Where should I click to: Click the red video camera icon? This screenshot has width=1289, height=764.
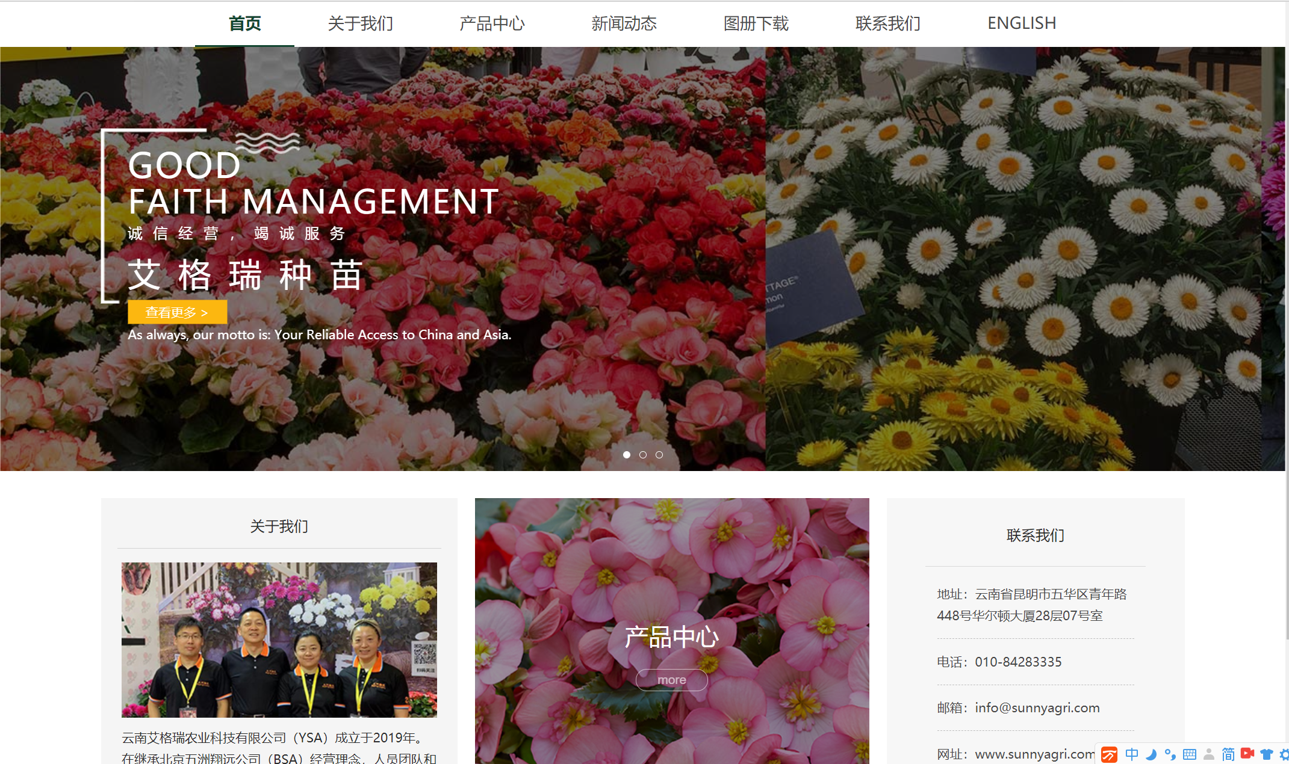point(1247,754)
